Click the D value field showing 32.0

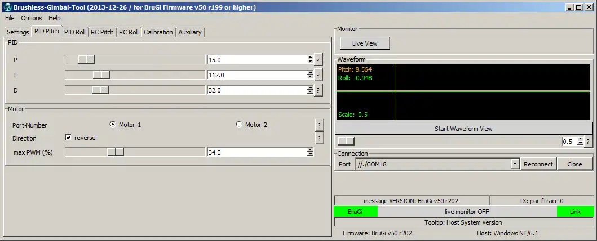[x=258, y=90]
